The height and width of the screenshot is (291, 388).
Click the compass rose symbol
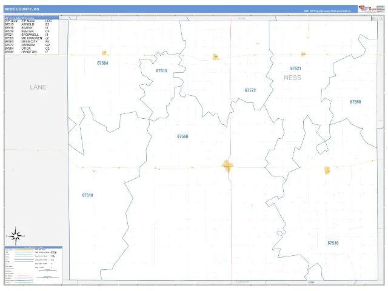16,236
